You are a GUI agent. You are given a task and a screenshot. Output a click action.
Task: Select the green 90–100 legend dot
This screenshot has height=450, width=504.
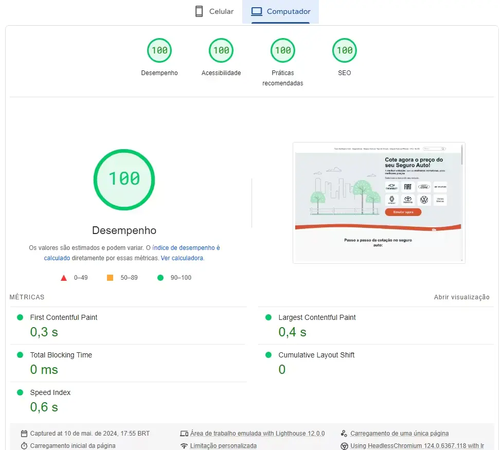click(x=159, y=277)
